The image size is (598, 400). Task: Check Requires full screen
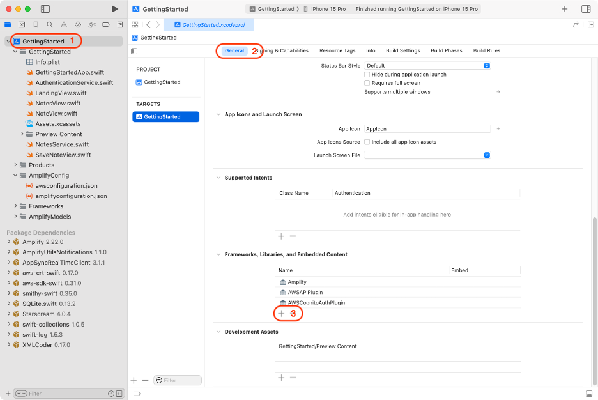(x=367, y=83)
